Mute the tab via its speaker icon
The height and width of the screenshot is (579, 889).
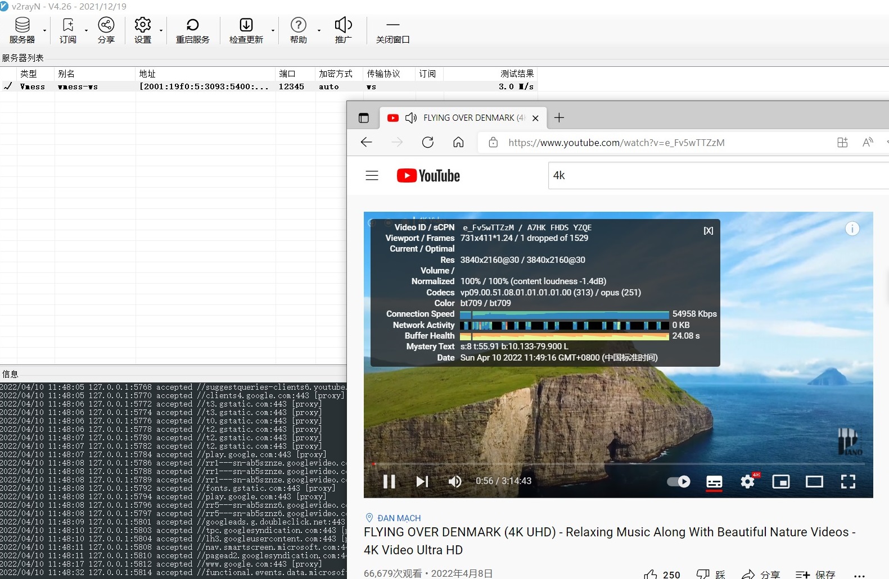click(411, 118)
